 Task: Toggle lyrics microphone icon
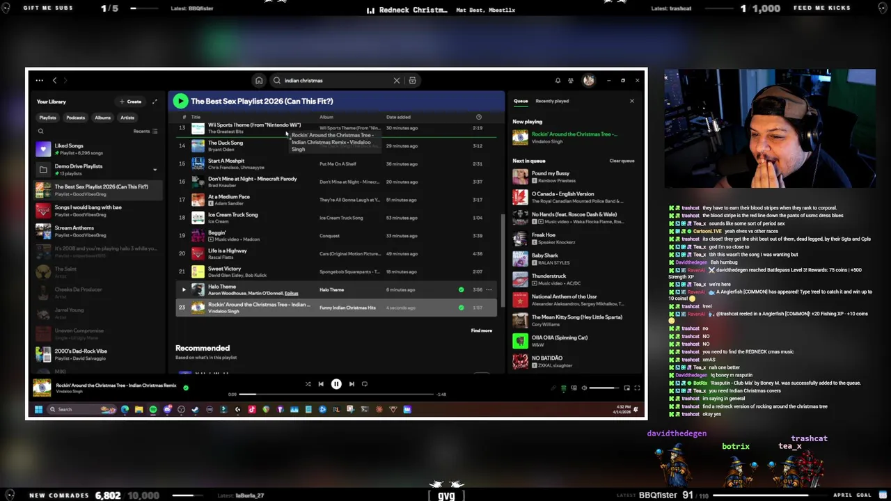553,388
